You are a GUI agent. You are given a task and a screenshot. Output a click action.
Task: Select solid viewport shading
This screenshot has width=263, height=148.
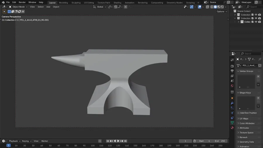[x=215, y=7]
